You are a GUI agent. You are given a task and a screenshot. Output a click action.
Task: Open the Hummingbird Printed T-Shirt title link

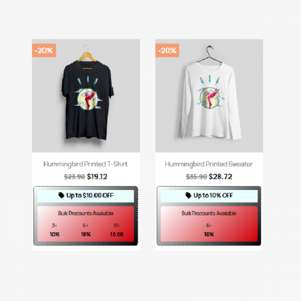coord(86,164)
